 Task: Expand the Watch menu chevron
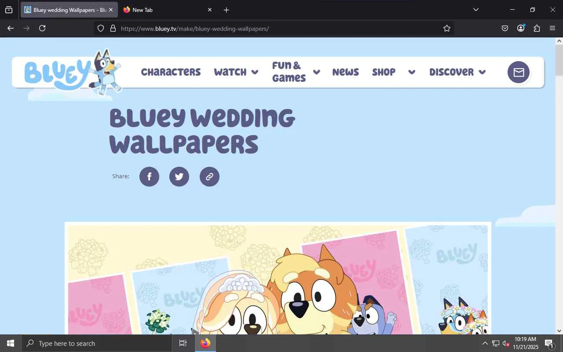point(255,72)
